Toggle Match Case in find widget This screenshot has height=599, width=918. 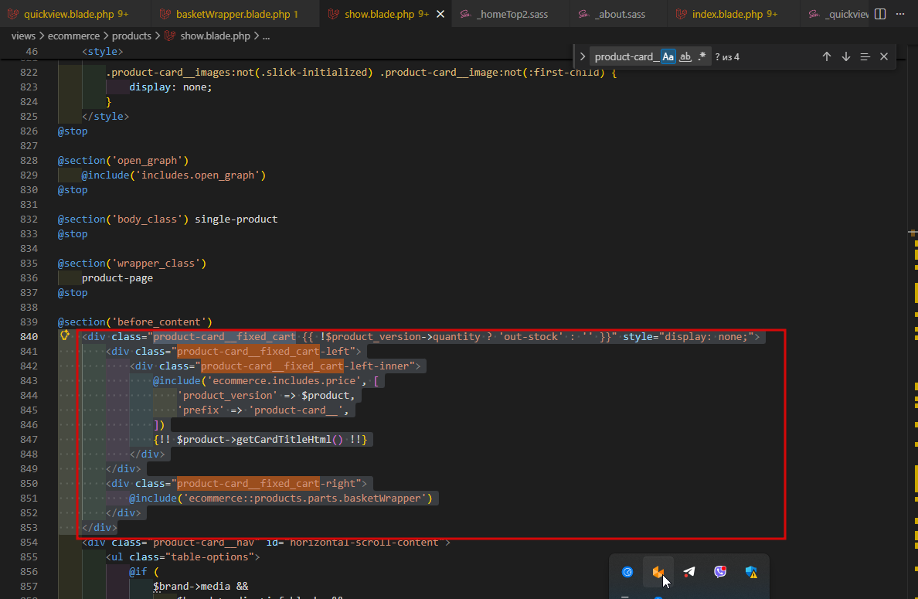coord(668,56)
